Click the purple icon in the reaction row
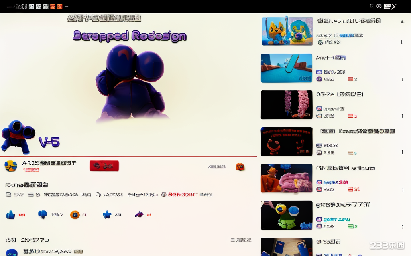The width and height of the screenshot is (411, 256). pos(139,214)
